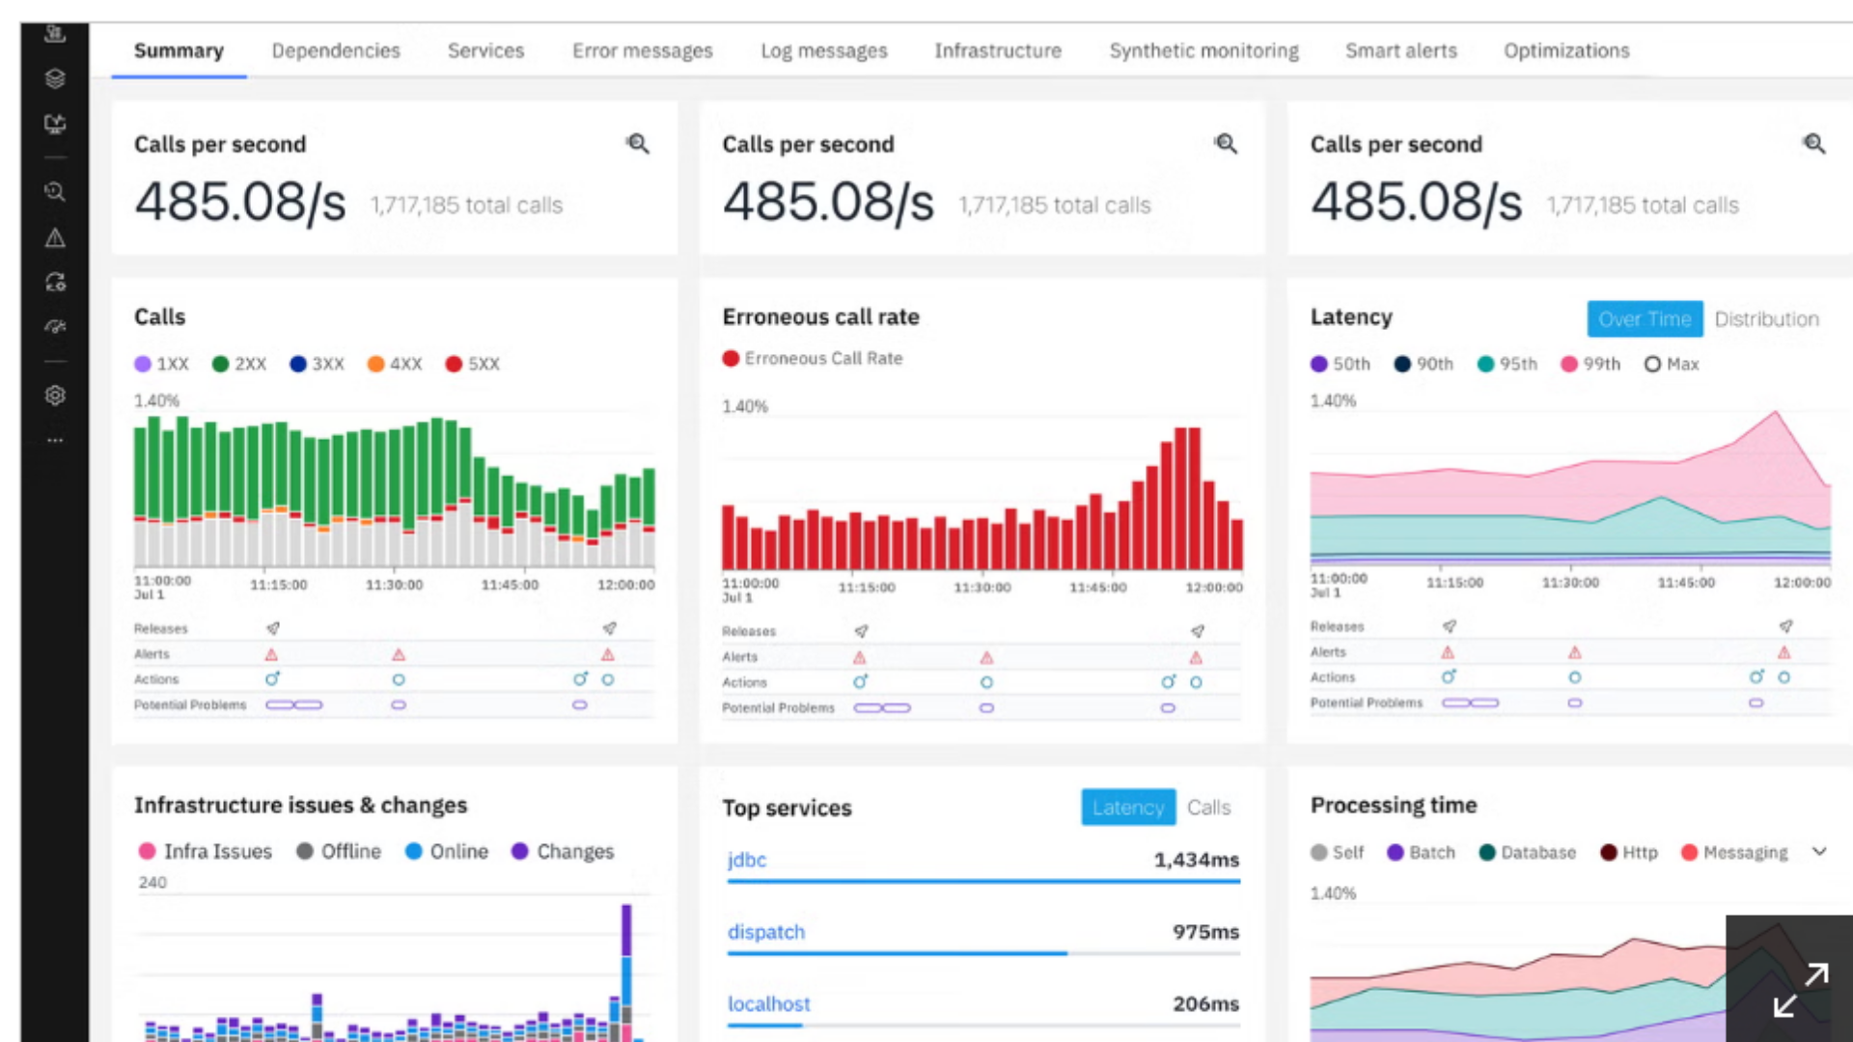
Task: Click the settings gear icon in sidebar
Action: coord(55,396)
